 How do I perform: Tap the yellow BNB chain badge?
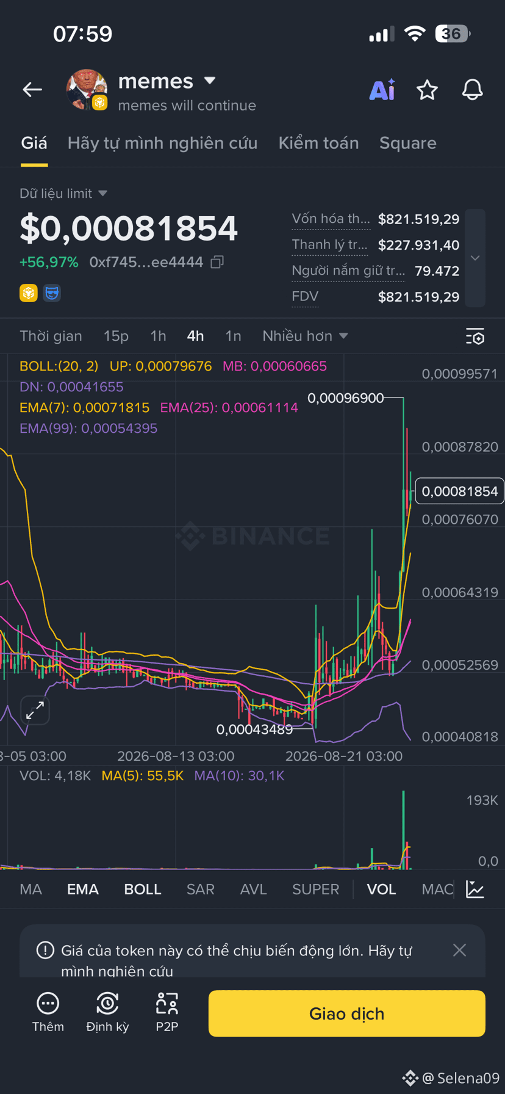29,294
